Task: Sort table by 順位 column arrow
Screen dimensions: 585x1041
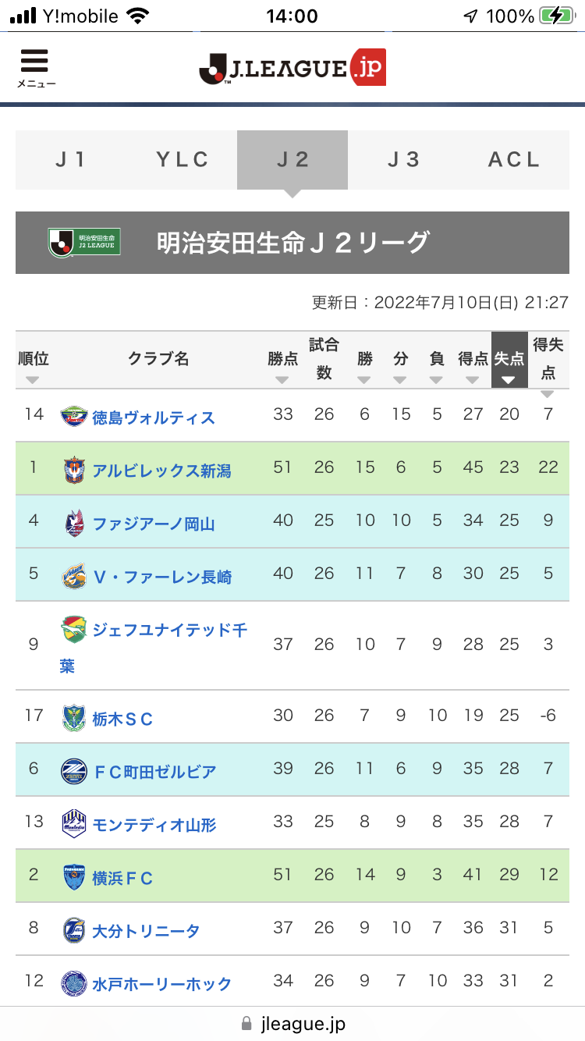Action: pyautogui.click(x=33, y=379)
